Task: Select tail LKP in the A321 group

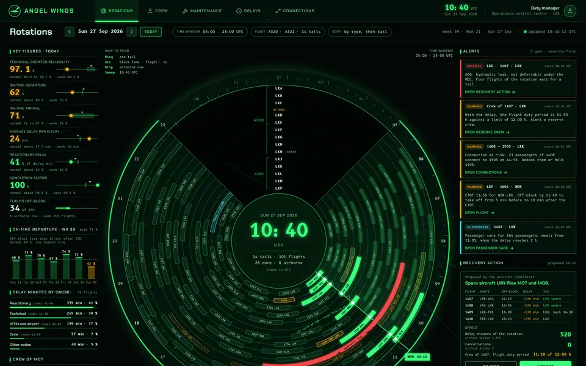Action: [278, 188]
